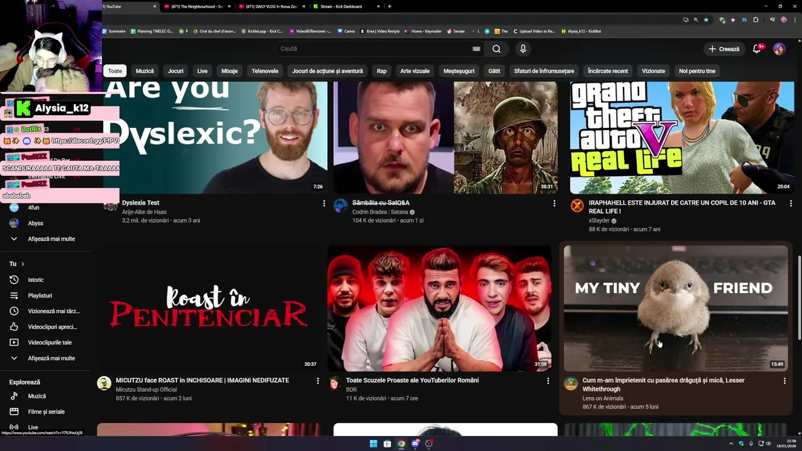802x451 pixels.
Task: Open Lens on Animals channel avatar
Action: pyautogui.click(x=571, y=383)
